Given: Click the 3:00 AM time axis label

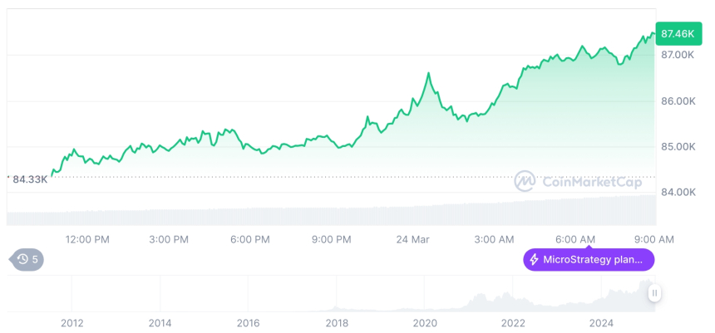Looking at the screenshot, I should point(494,239).
